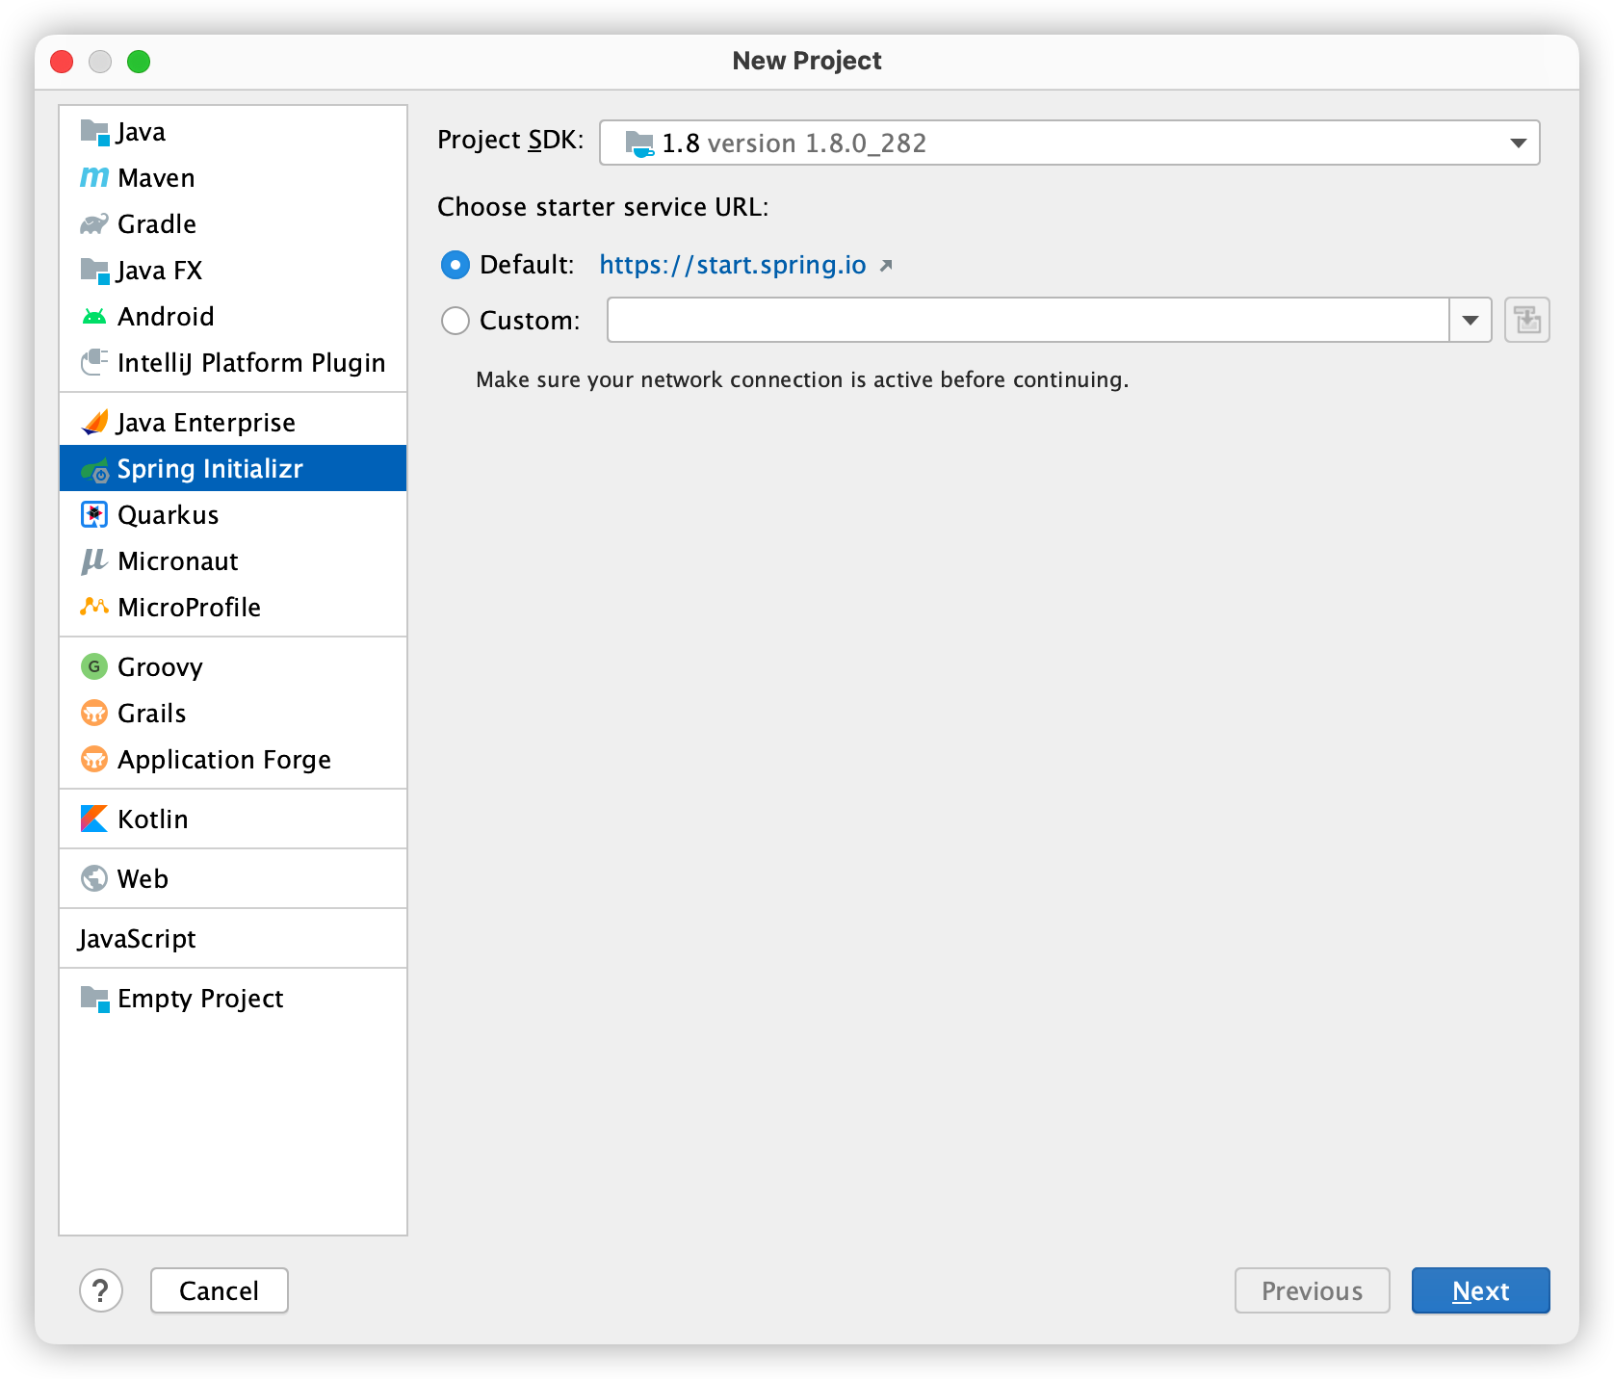This screenshot has width=1614, height=1379.
Task: Click the Grails icon
Action: (94, 713)
